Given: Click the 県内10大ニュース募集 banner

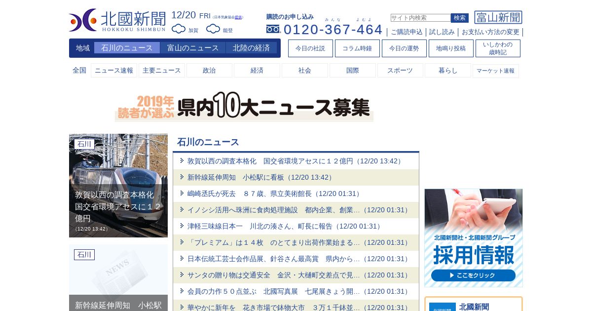Looking at the screenshot, I should [244, 106].
